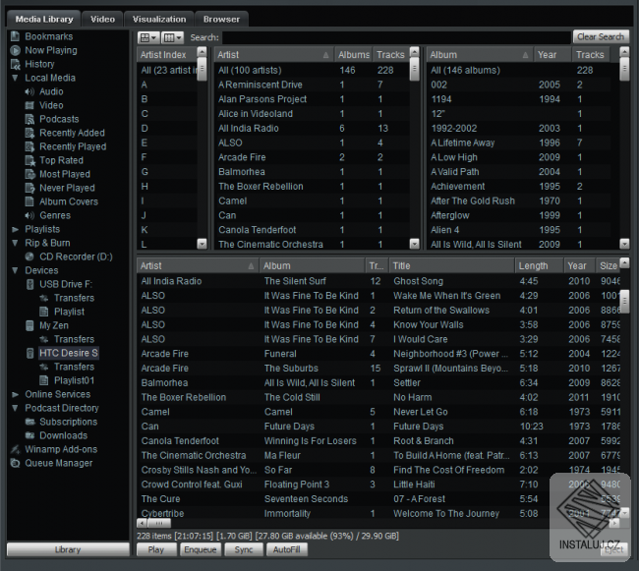Click the Top Rated star icon

[29, 160]
